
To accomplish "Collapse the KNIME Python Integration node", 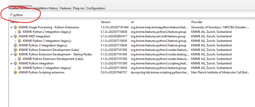I will [12, 64].
